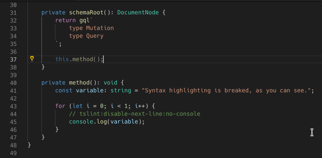This screenshot has width=322, height=158.
Task: Click 'variable' argument inside console.log
Action: click(x=124, y=121)
